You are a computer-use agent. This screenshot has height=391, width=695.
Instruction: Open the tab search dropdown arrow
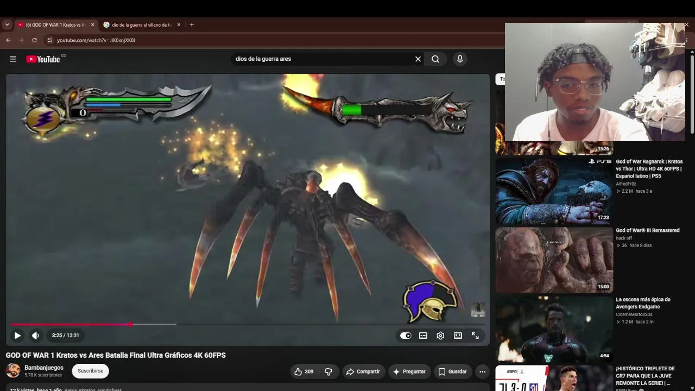click(x=7, y=25)
